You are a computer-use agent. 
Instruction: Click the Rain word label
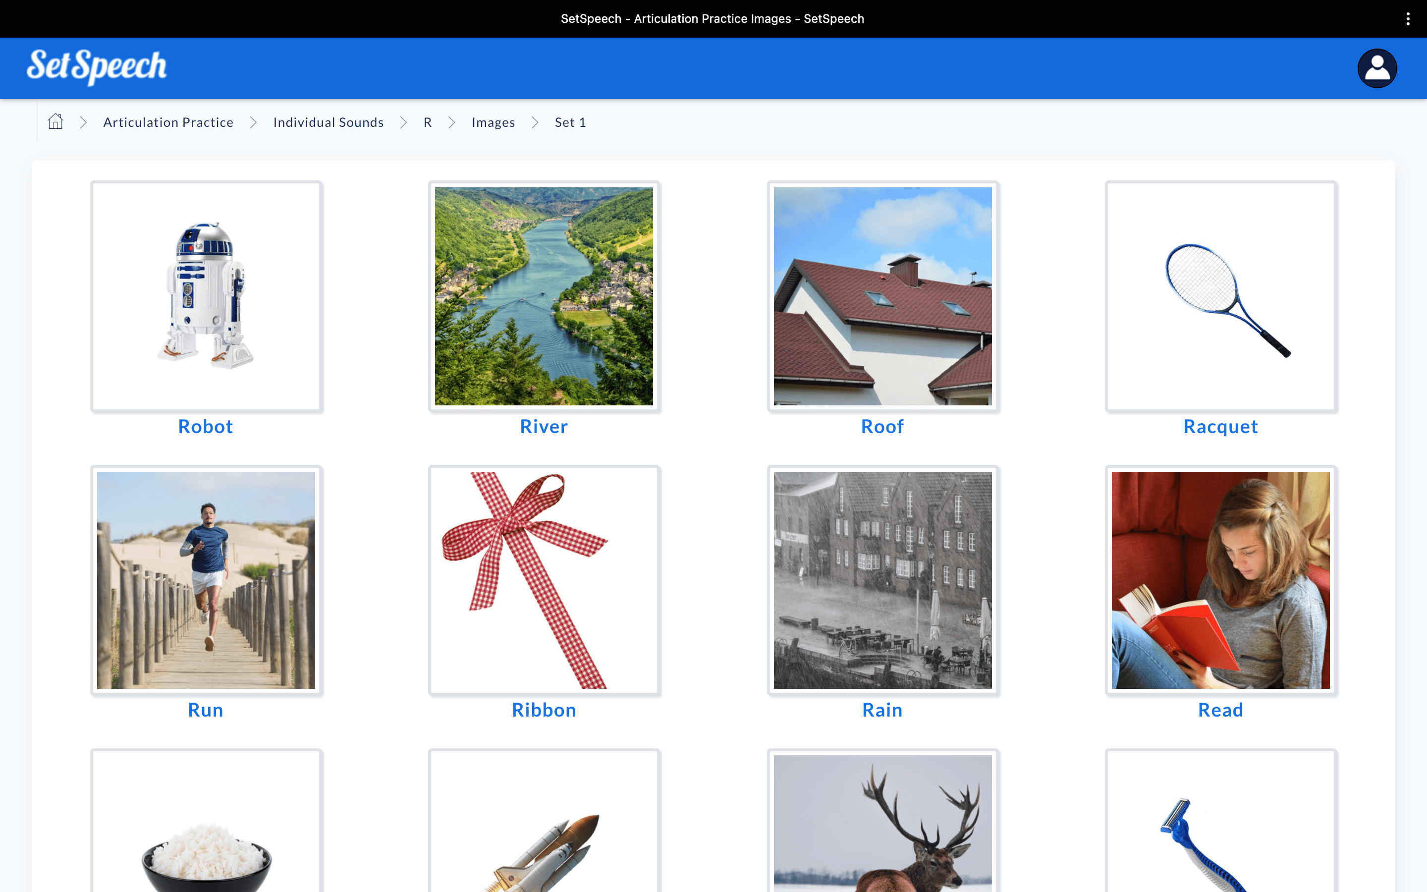click(x=882, y=710)
